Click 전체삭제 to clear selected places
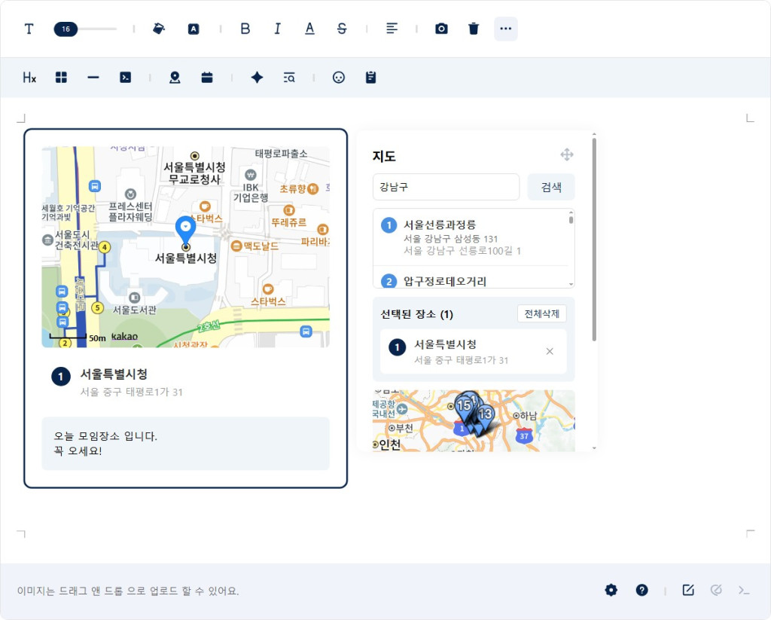This screenshot has width=771, height=620. coord(541,313)
